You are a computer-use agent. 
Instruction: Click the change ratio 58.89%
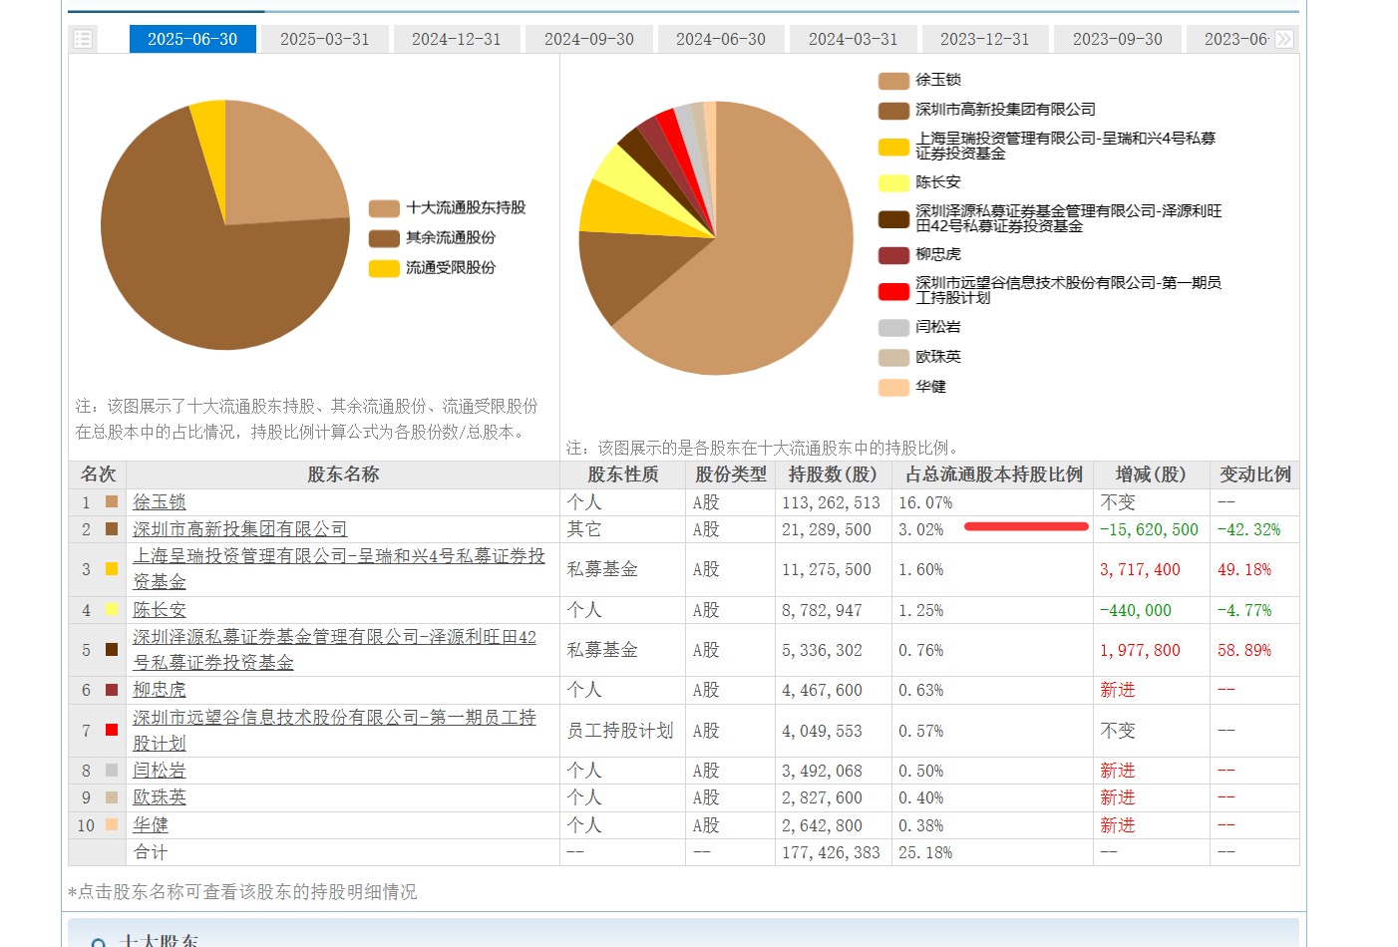(1244, 650)
